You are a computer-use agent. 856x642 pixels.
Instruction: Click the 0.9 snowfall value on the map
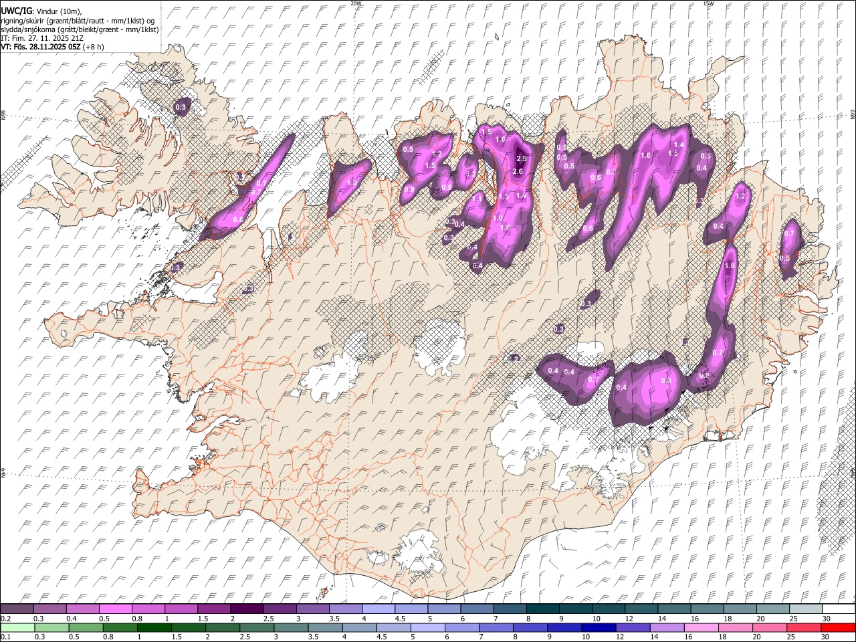(409, 190)
